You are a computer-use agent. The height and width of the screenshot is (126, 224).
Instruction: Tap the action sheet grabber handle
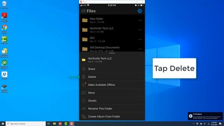[112, 53]
